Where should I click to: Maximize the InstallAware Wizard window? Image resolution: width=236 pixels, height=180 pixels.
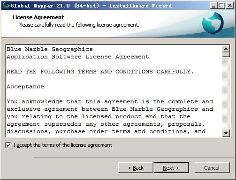pyautogui.click(x=221, y=6)
